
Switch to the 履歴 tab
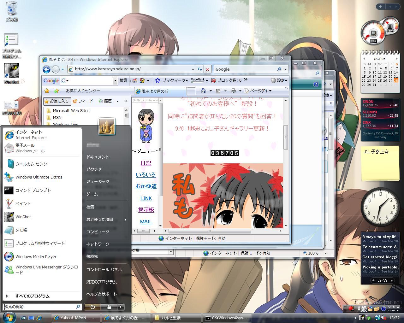(105, 101)
